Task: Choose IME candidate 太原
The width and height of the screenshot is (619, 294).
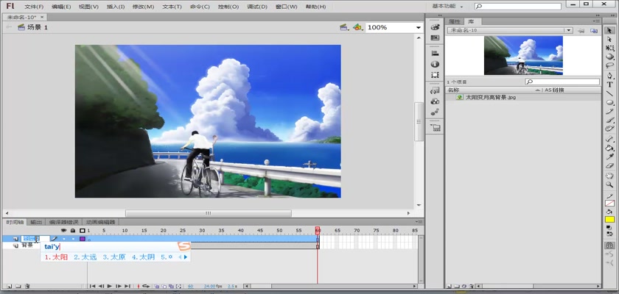Action: (x=114, y=257)
